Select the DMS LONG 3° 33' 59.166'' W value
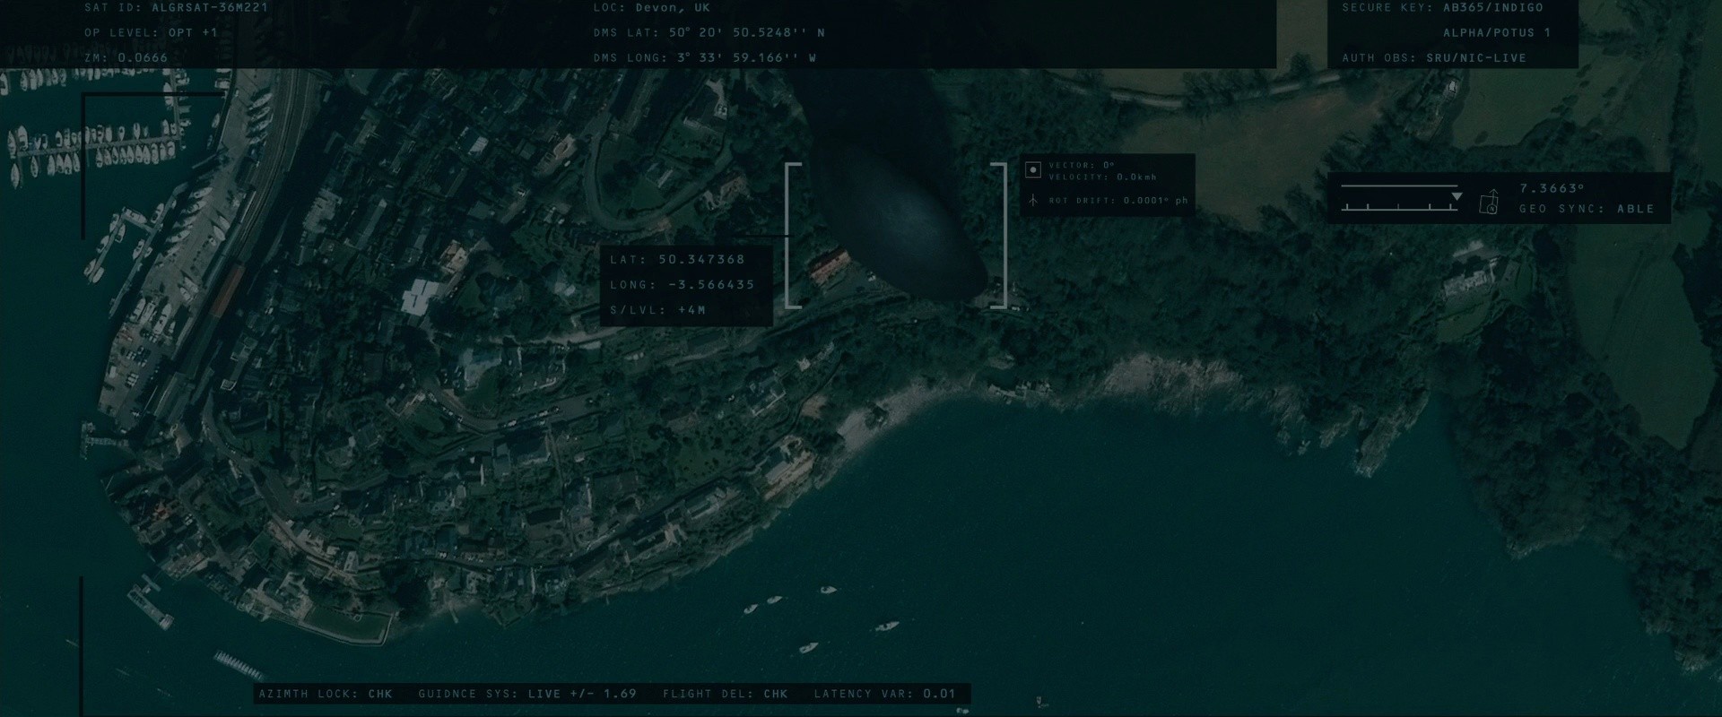Image resolution: width=1722 pixels, height=717 pixels. click(705, 57)
